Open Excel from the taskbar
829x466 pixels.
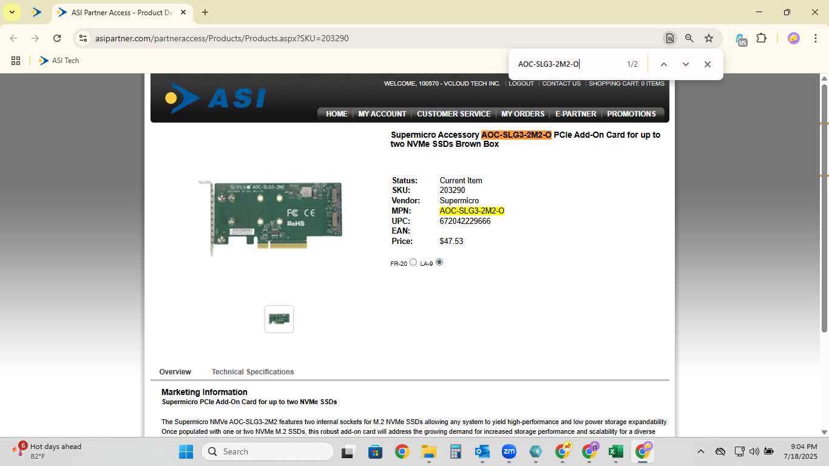click(x=616, y=451)
